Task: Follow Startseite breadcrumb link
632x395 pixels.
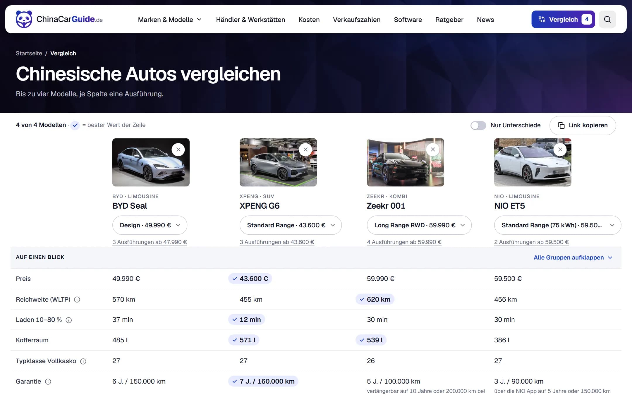Action: click(x=29, y=53)
